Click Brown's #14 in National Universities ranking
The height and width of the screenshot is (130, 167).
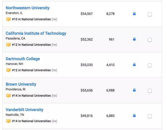point(31,96)
